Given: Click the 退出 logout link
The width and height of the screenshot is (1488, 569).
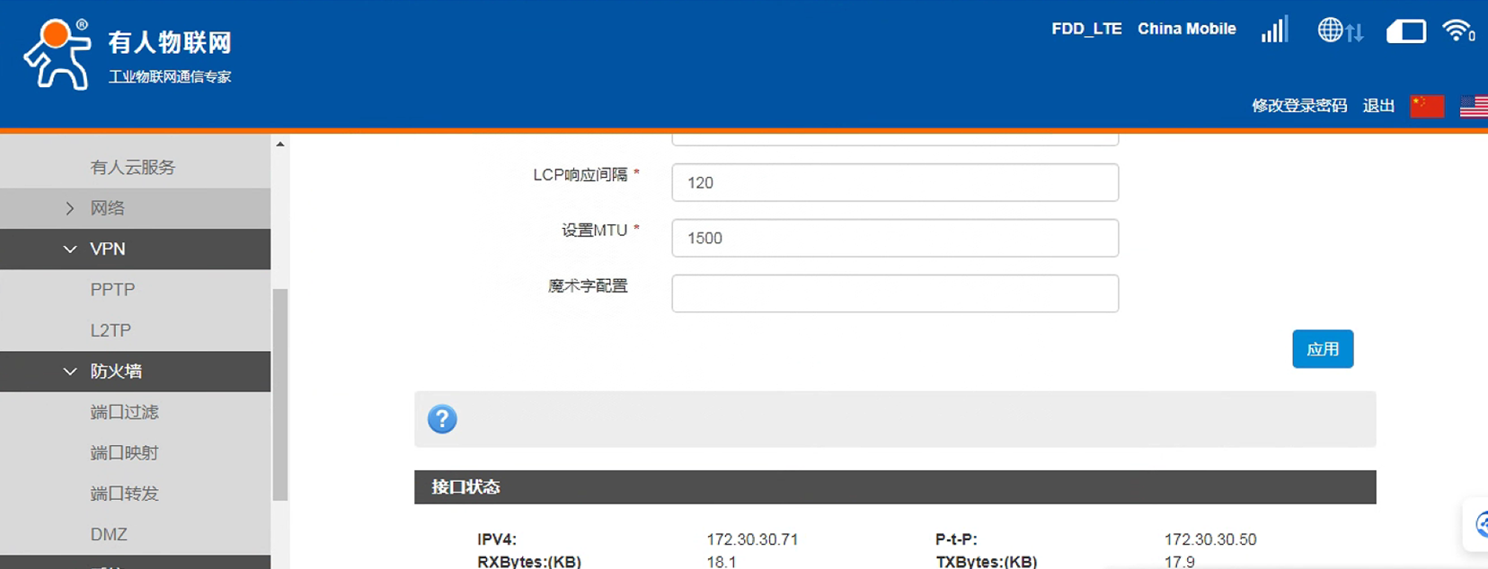Looking at the screenshot, I should (1378, 106).
